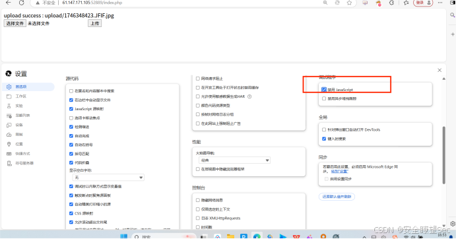Open the 火焰图导航 dropdown

[x=234, y=160]
